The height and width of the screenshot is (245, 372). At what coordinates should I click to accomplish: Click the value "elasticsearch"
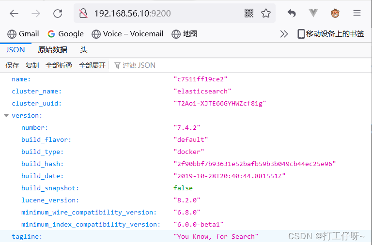[202, 92]
